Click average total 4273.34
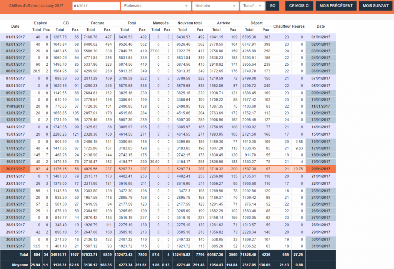394x269 pixels. tap(125, 265)
